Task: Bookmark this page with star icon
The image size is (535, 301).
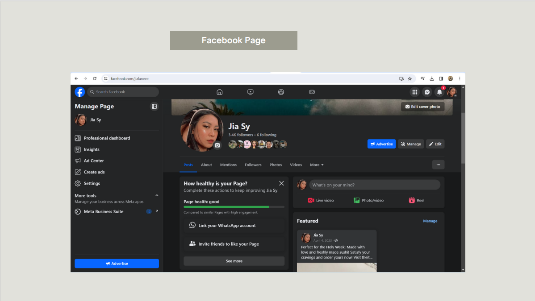Action: 410,79
